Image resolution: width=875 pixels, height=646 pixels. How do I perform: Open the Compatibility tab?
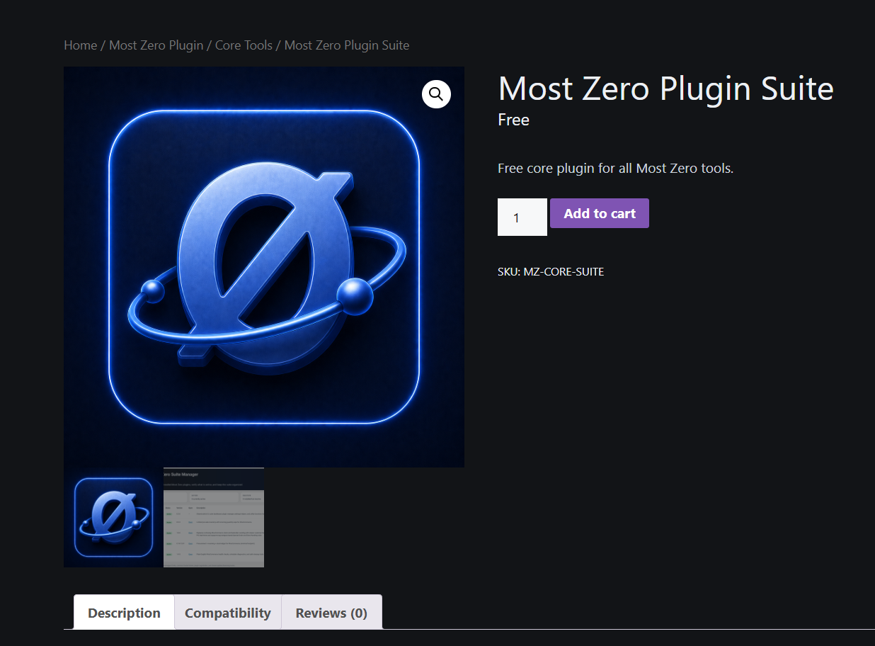(x=228, y=612)
